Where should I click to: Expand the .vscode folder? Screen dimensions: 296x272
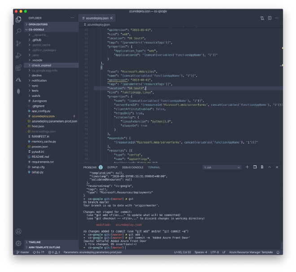51,60
